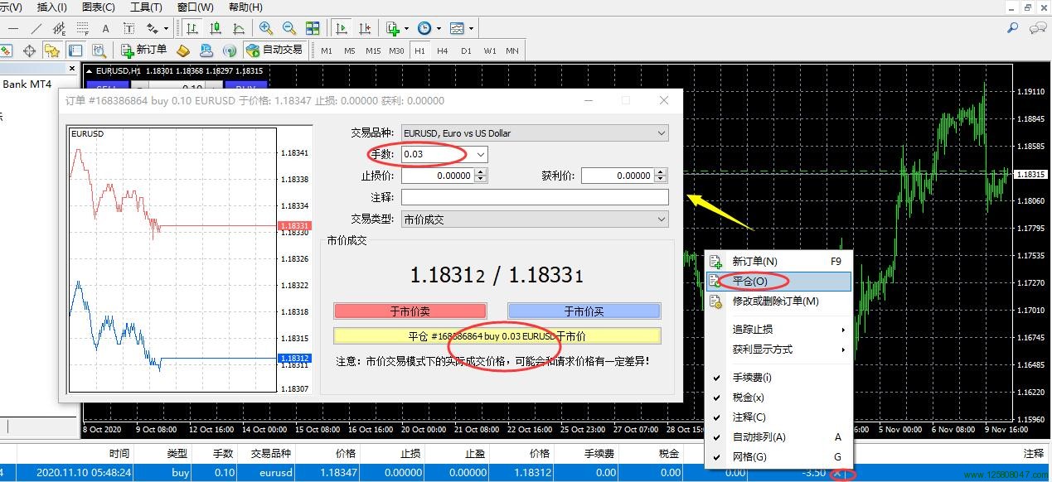
Task: Tile chart windows icon
Action: click(x=313, y=28)
